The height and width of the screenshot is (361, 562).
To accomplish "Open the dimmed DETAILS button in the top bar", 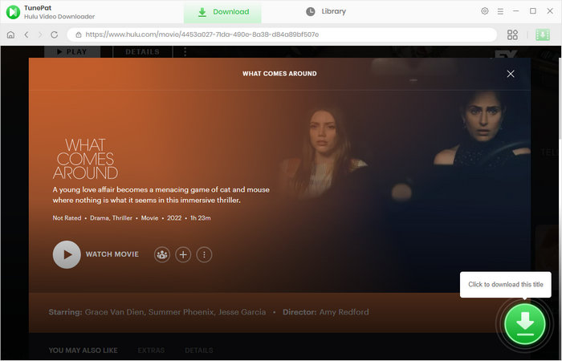I will (x=142, y=51).
